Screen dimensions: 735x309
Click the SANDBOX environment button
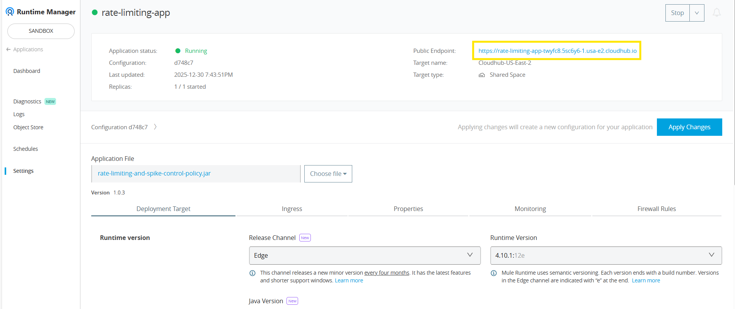(x=41, y=31)
